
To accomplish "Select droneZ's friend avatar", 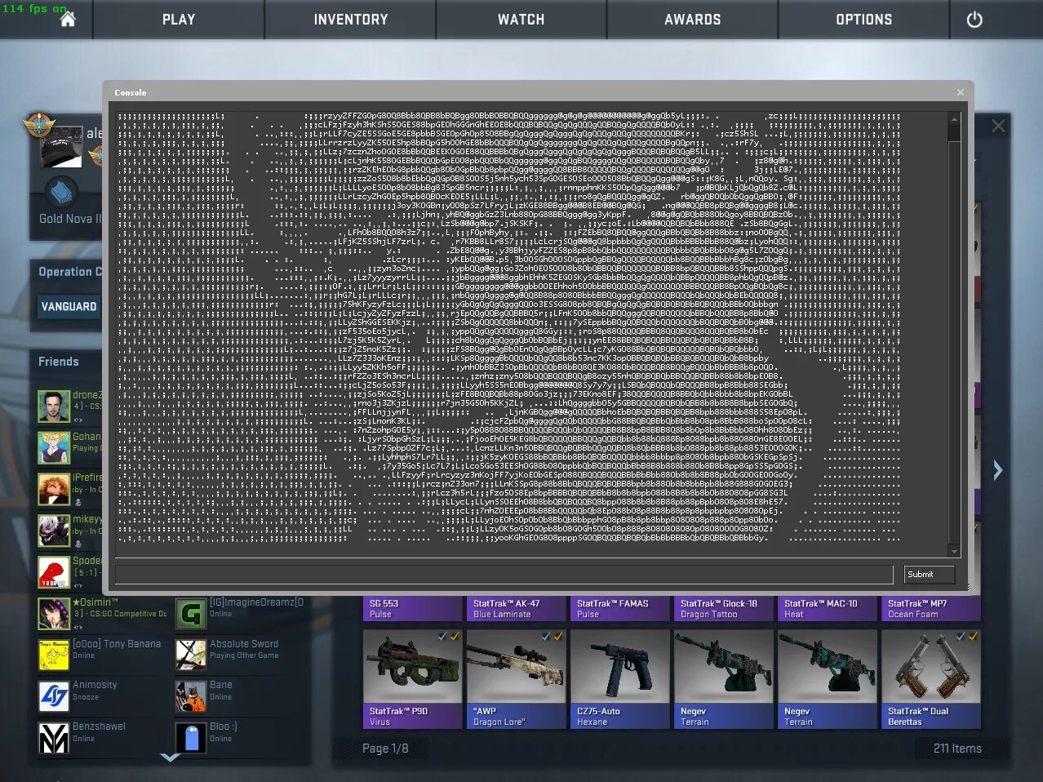I will (x=54, y=406).
